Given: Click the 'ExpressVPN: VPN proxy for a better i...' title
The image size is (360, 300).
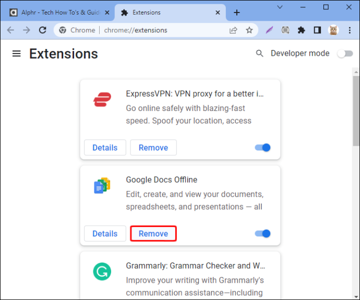Looking at the screenshot, I should (195, 94).
